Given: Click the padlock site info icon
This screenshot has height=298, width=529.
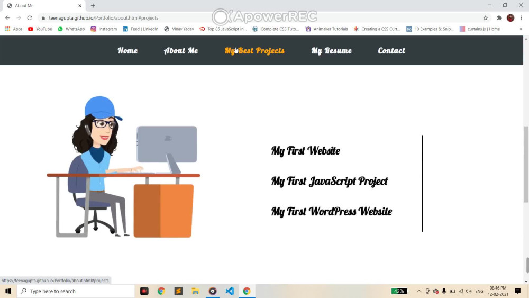Looking at the screenshot, I should click(43, 18).
